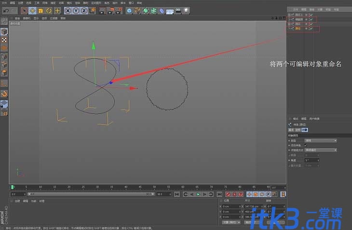The width and height of the screenshot is (352, 230).
Task: Click the recent tool plus icon
Action: [x=57, y=11]
